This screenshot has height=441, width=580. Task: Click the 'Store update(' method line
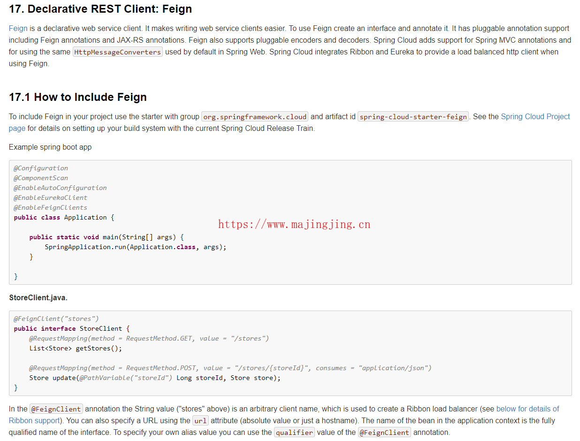155,378
